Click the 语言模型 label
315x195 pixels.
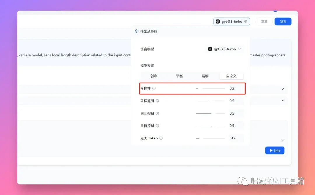click(x=147, y=49)
